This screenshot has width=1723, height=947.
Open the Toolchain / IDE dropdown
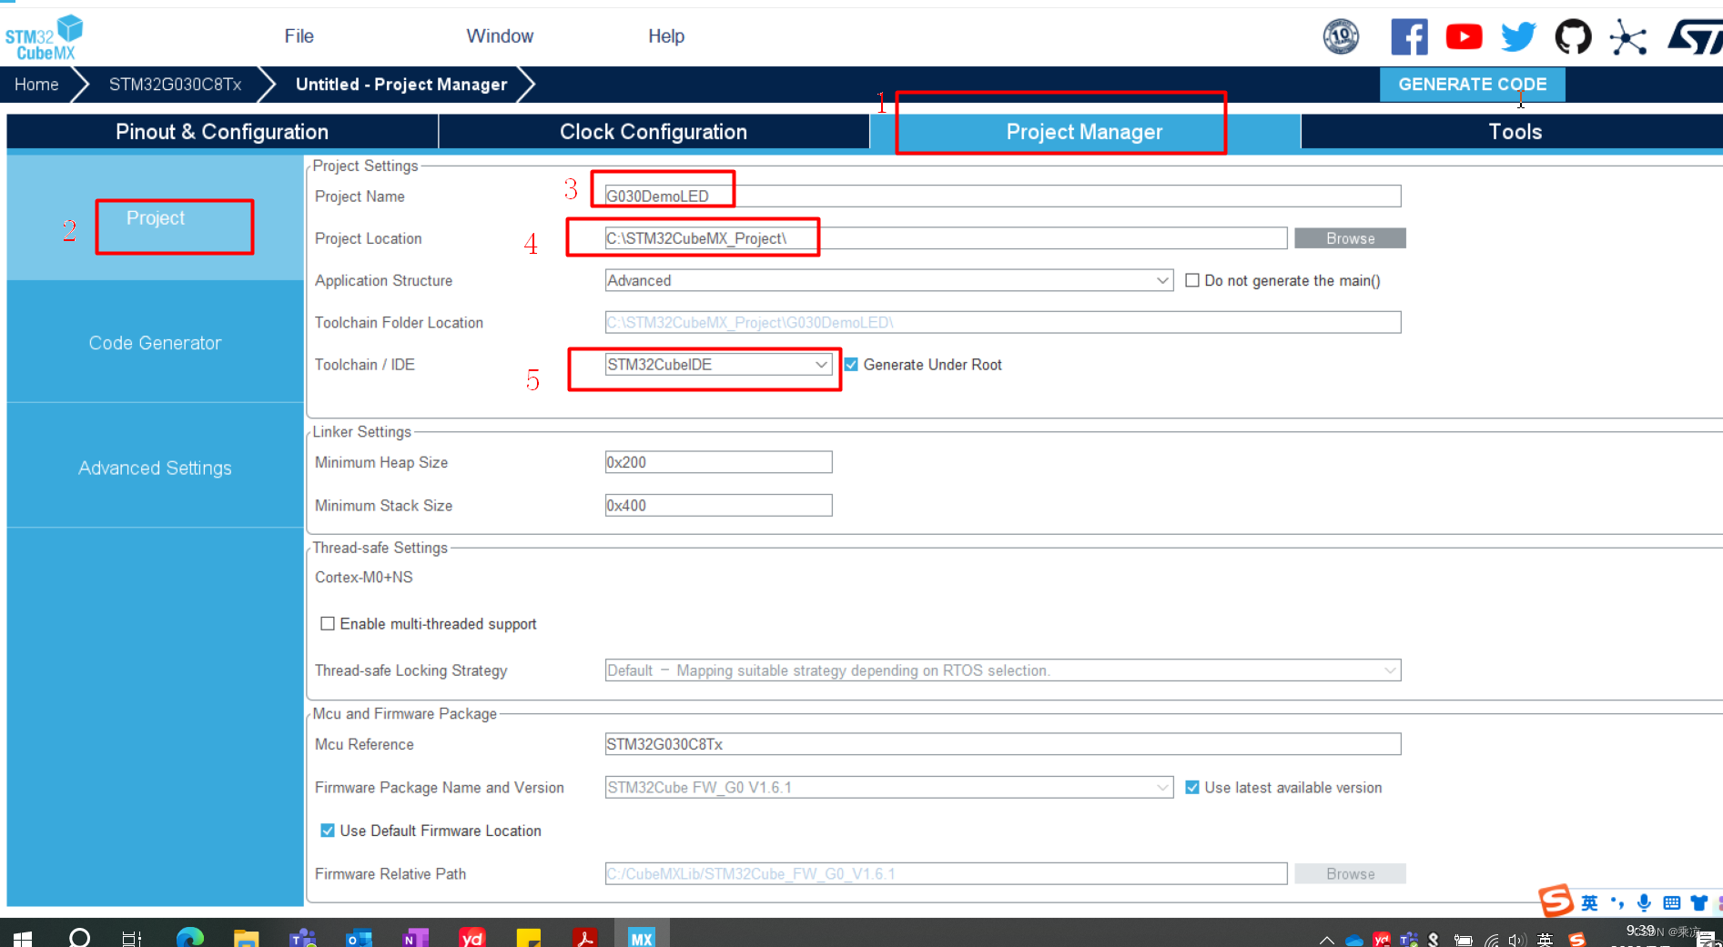click(718, 365)
